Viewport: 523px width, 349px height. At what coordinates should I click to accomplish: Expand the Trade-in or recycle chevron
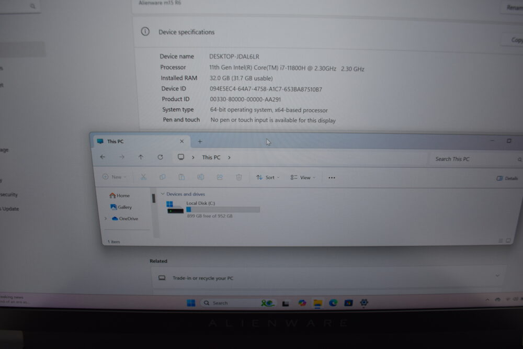coord(497,276)
